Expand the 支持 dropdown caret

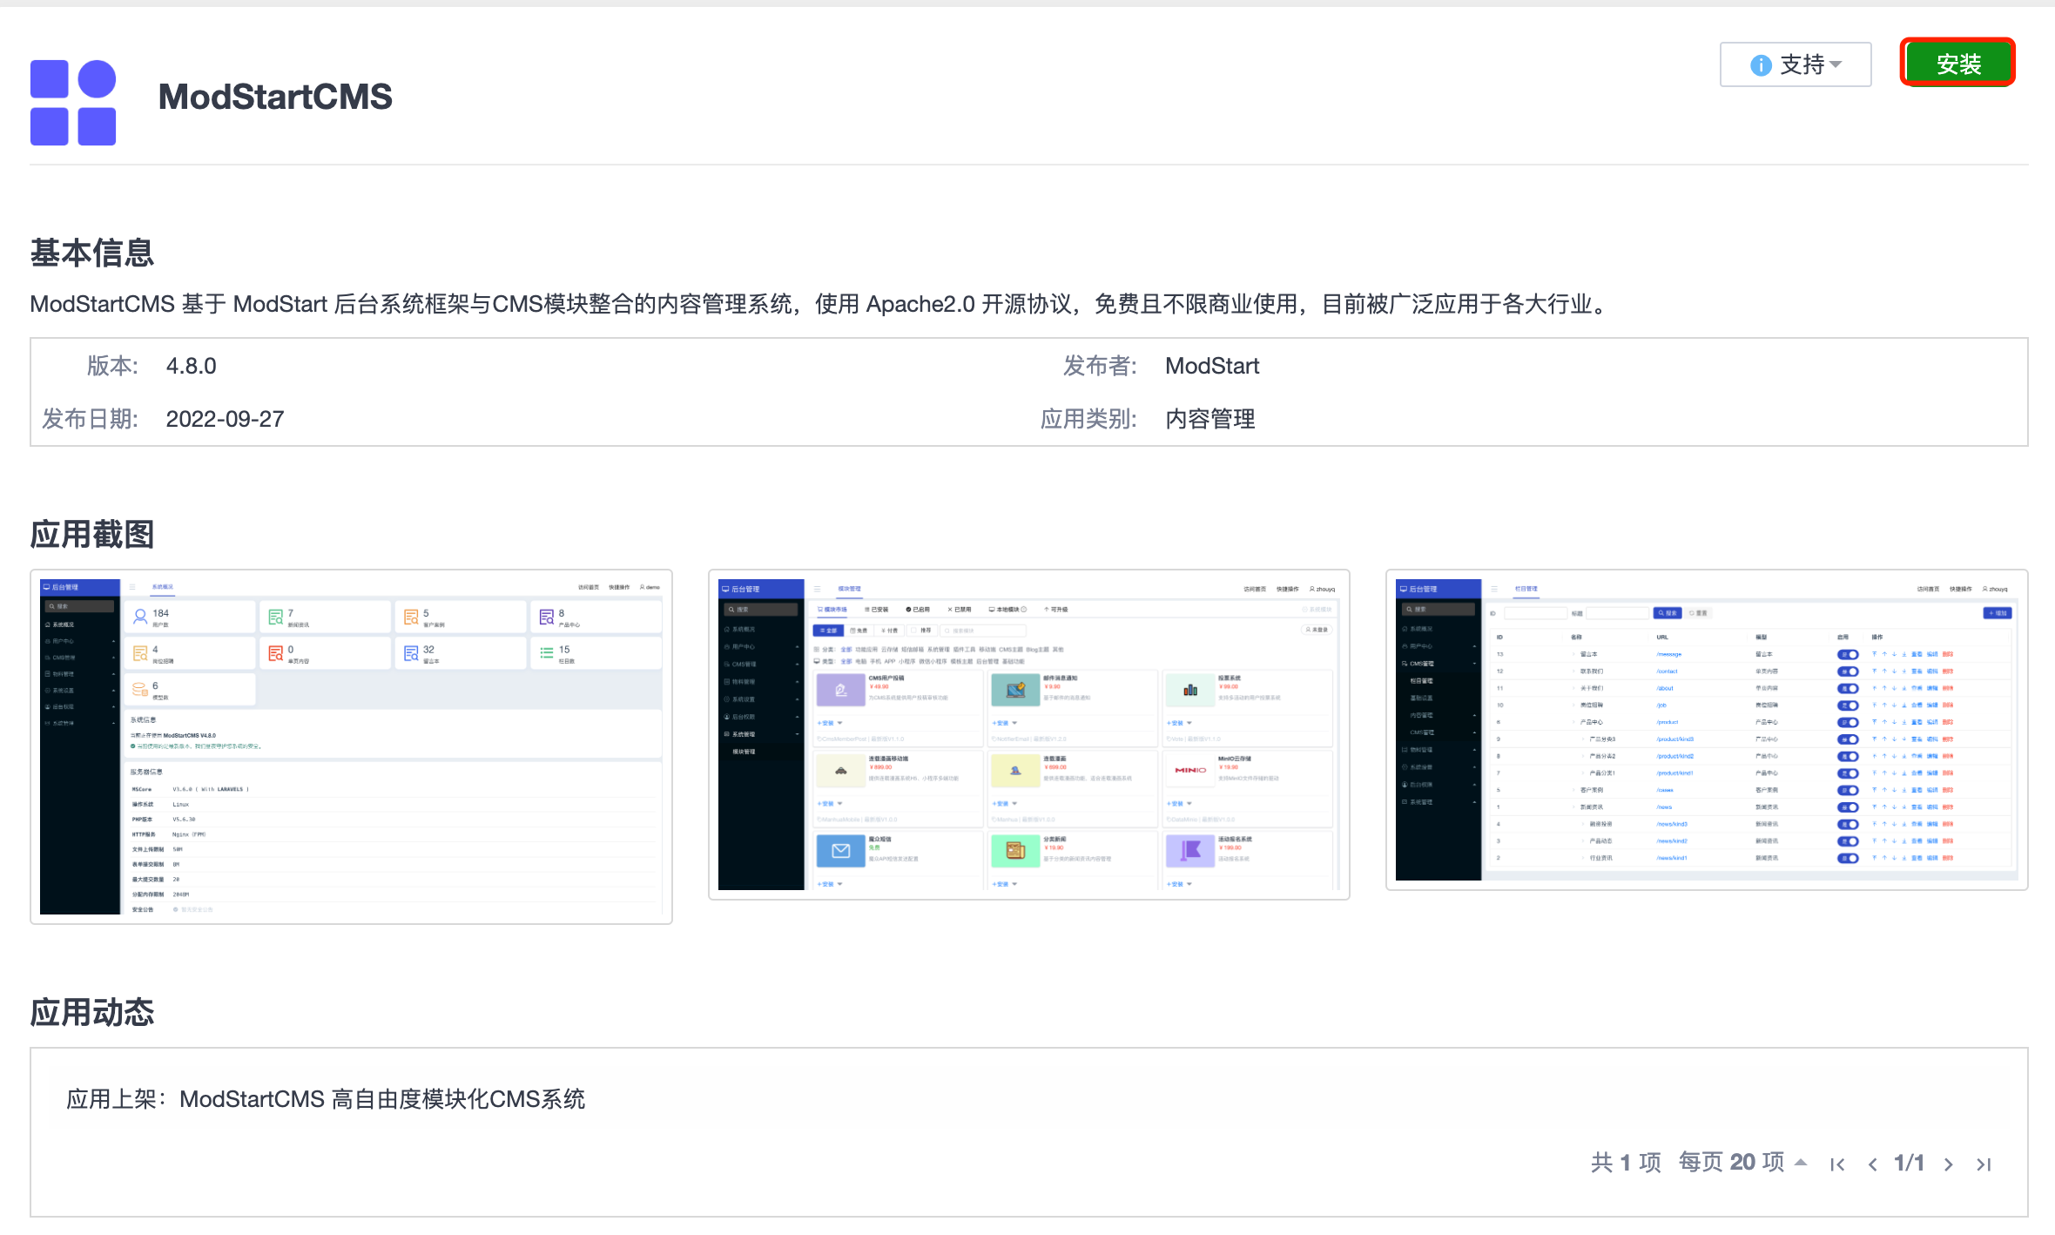(1836, 64)
